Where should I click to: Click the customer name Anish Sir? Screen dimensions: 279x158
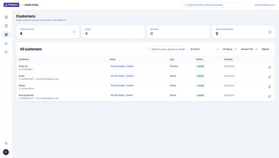[x=23, y=66]
